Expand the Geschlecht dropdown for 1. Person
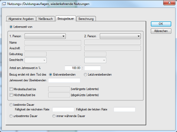Image resolution: width=177 pixels, height=132 pixels. click(35, 60)
